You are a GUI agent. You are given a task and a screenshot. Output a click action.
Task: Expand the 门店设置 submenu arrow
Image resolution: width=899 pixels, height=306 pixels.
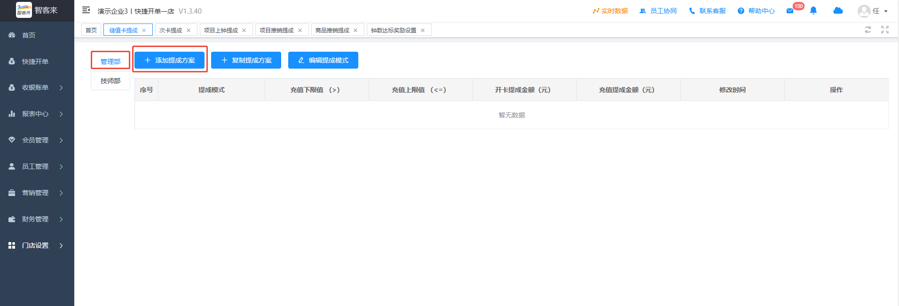click(x=61, y=246)
